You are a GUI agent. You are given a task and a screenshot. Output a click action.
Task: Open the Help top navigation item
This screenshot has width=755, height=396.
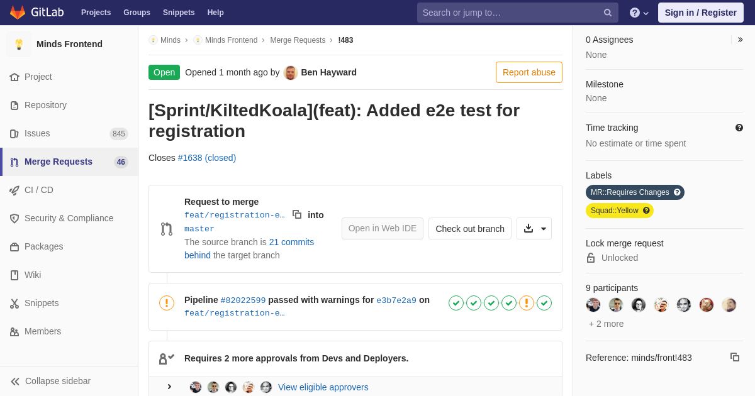216,13
